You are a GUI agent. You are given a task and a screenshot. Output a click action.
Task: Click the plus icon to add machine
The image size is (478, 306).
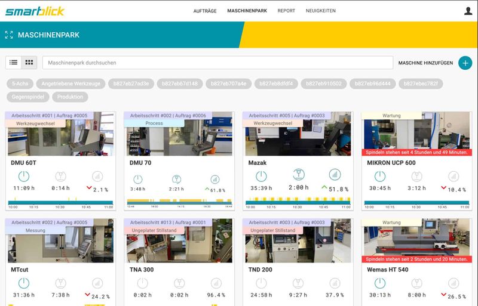(465, 63)
